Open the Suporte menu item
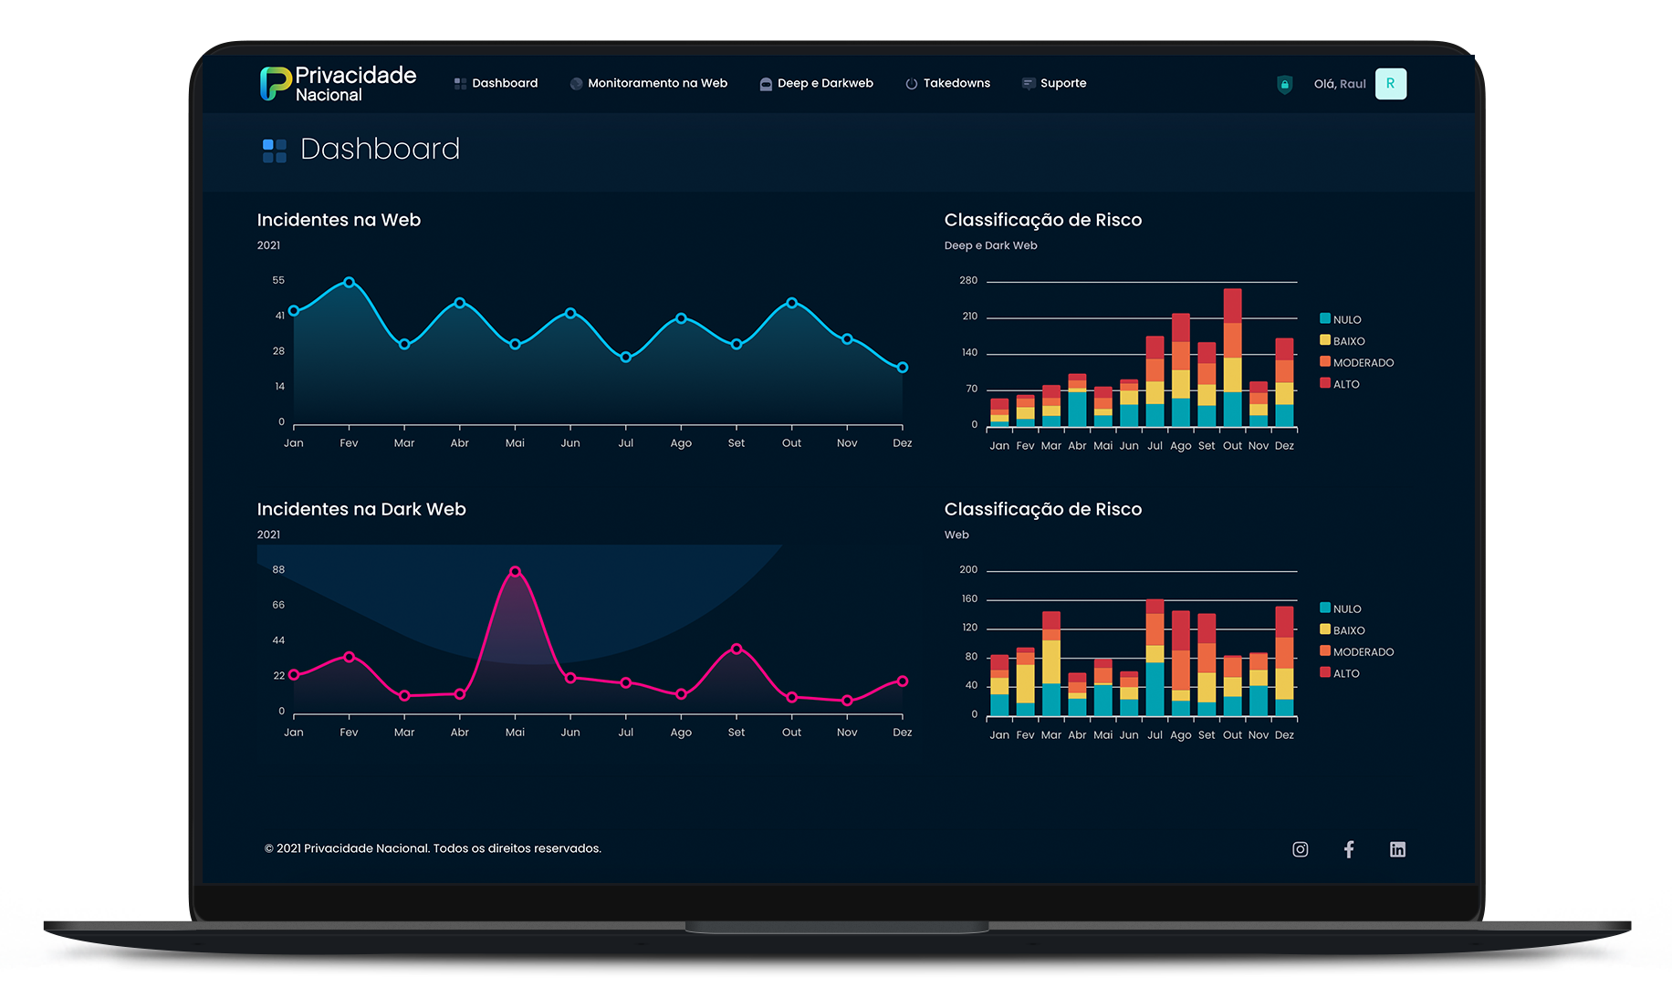The height and width of the screenshot is (998, 1672). (x=1054, y=83)
